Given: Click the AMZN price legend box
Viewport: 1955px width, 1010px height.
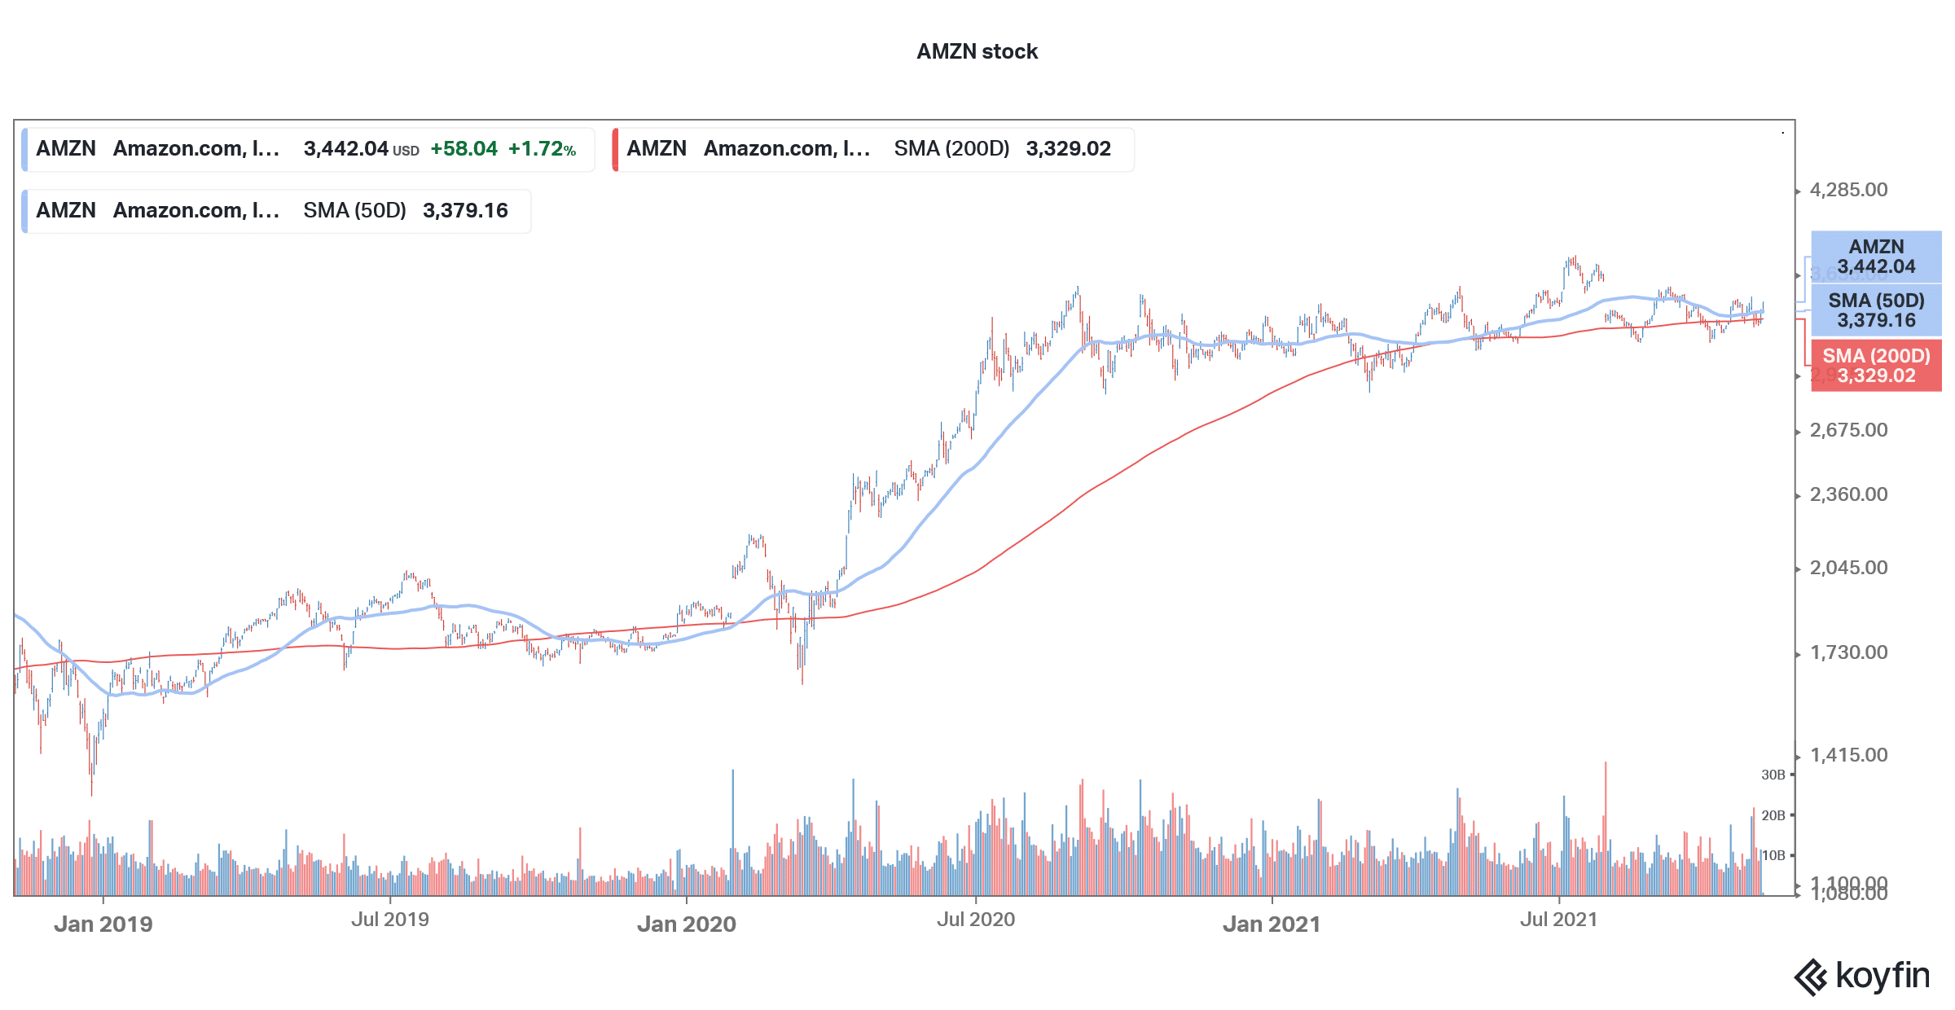Looking at the screenshot, I should pyautogui.click(x=308, y=149).
